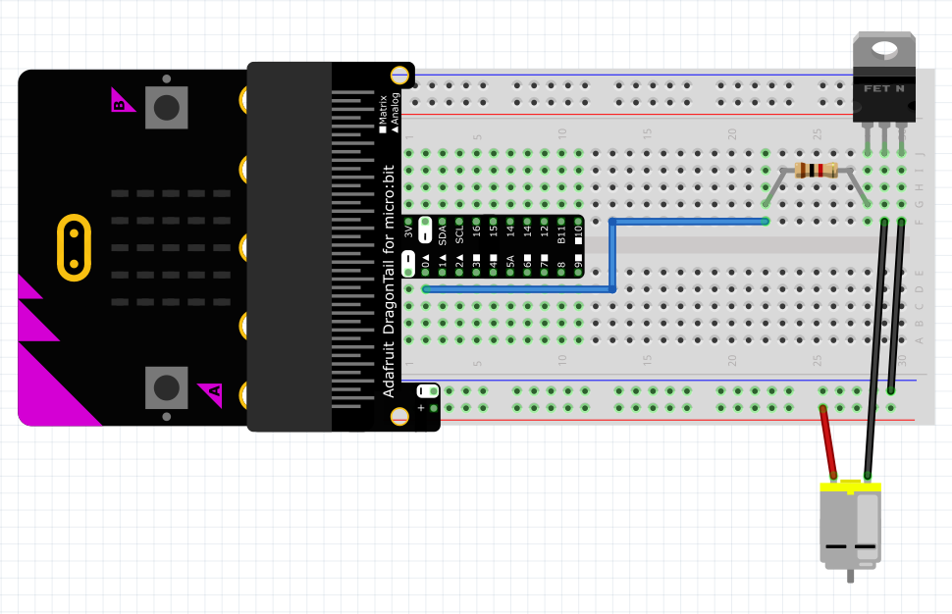Select the micro:bit LED matrix
This screenshot has height=614, width=952.
click(171, 246)
